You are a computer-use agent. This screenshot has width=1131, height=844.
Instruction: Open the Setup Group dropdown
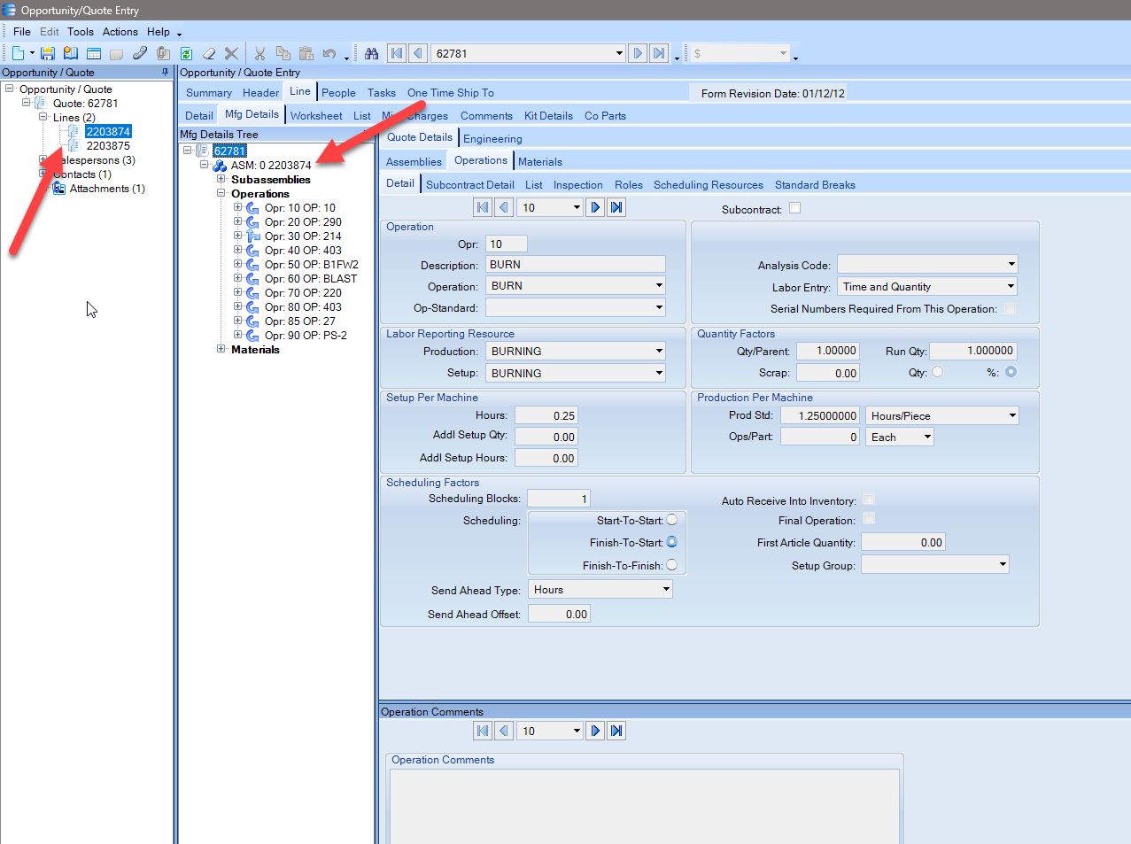[1003, 565]
